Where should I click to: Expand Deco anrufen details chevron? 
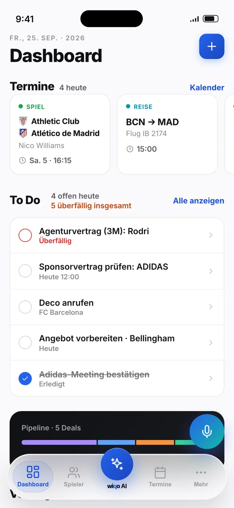[211, 307]
